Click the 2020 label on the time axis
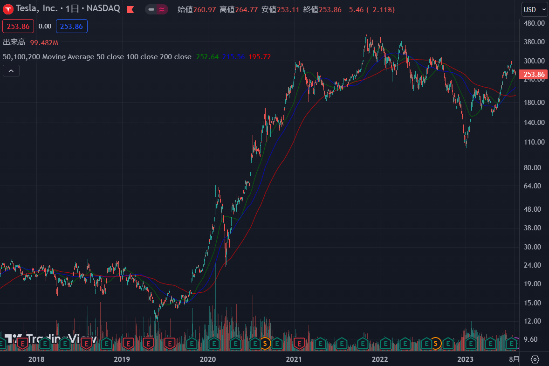The height and width of the screenshot is (366, 549). point(208,359)
